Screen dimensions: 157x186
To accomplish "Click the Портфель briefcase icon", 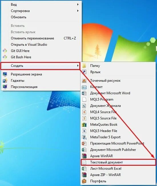I will 84,181.
